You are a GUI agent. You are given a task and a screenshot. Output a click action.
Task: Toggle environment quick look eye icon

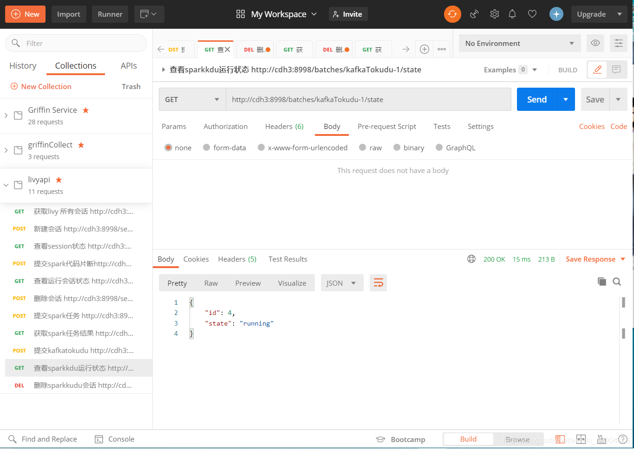pos(595,43)
